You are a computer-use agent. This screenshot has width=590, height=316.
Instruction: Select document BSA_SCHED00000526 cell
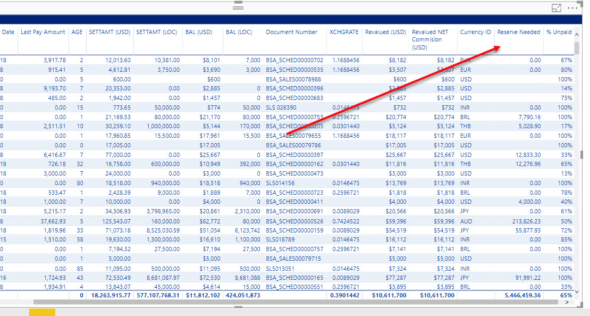pos(294,221)
